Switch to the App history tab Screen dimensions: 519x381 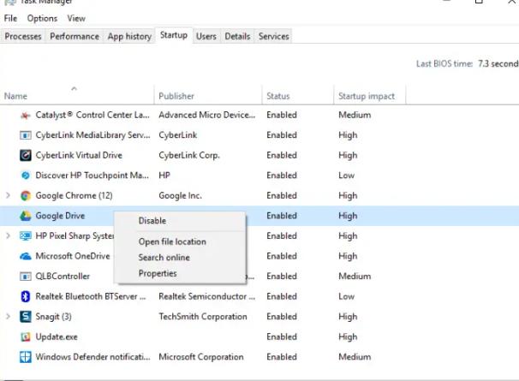pos(129,36)
